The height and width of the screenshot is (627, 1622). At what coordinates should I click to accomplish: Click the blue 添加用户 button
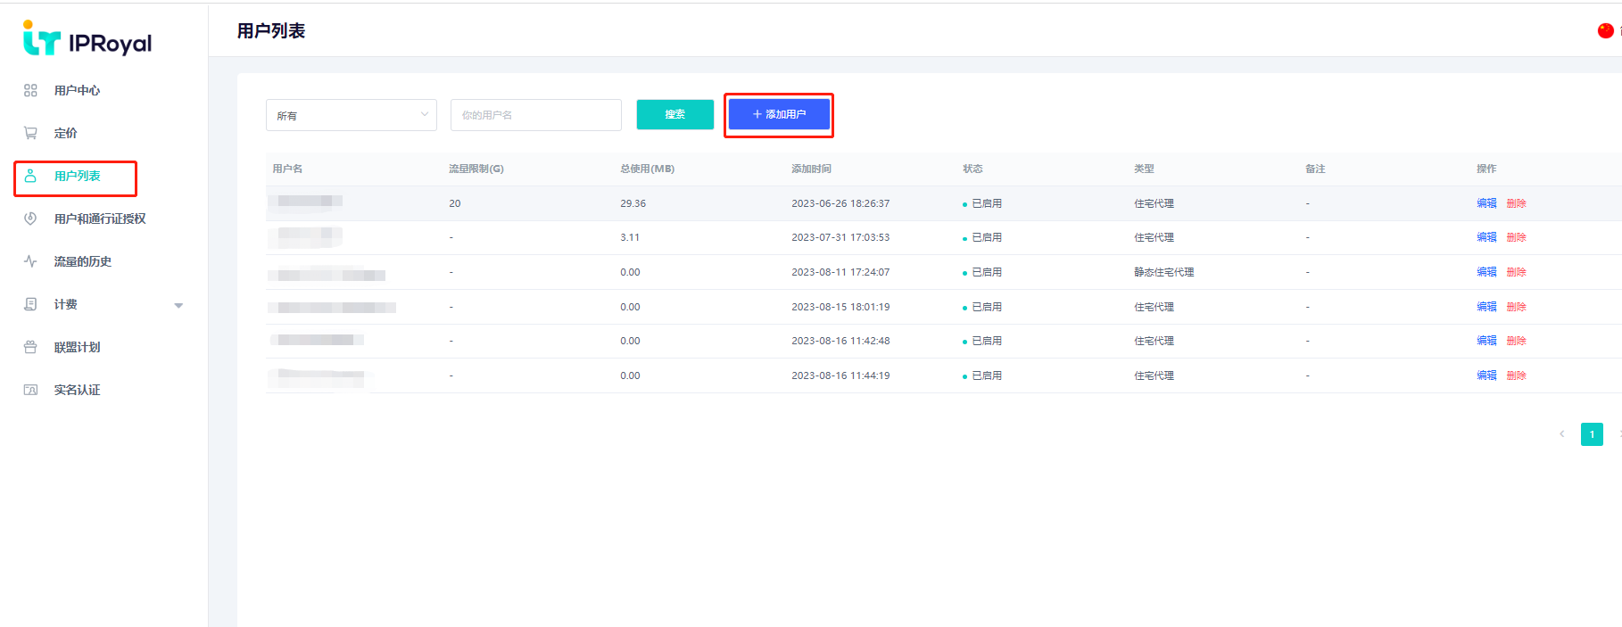click(x=779, y=114)
